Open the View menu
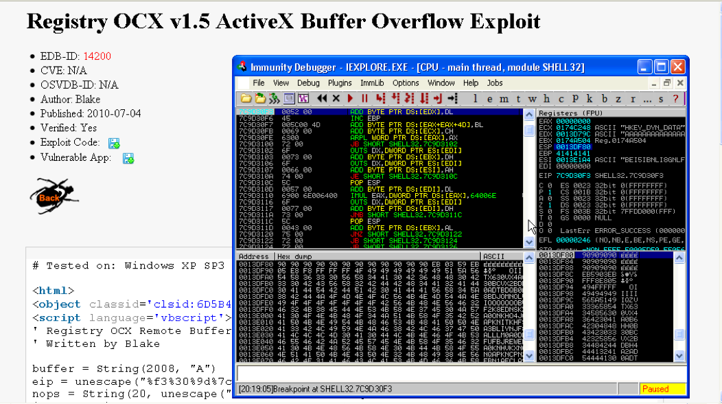 (281, 83)
